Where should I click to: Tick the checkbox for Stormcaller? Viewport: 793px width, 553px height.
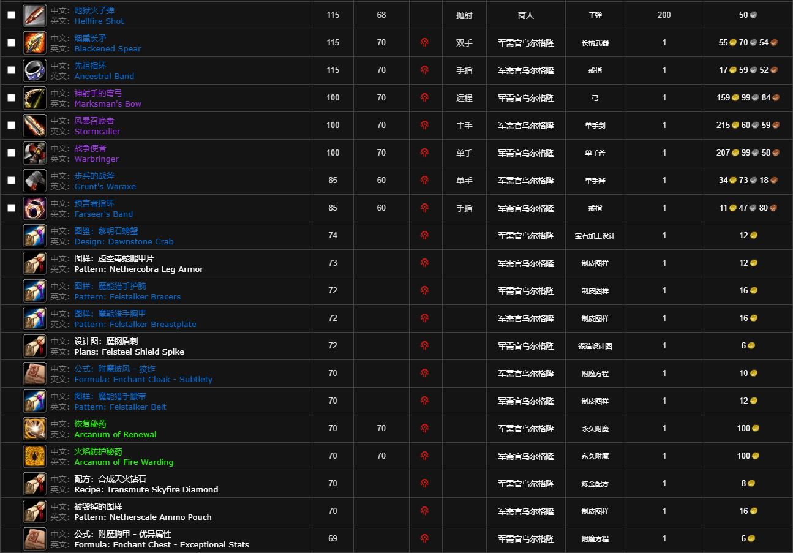pyautogui.click(x=11, y=126)
